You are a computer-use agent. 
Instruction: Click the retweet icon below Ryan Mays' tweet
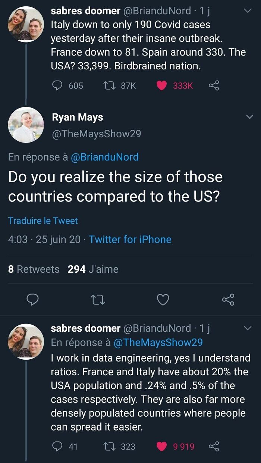98,300
